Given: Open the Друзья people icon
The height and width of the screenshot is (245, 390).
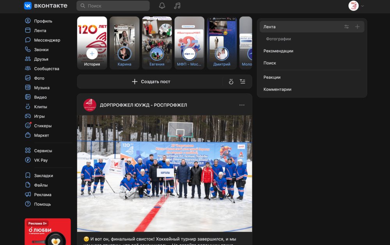Looking at the screenshot, I should point(28,59).
